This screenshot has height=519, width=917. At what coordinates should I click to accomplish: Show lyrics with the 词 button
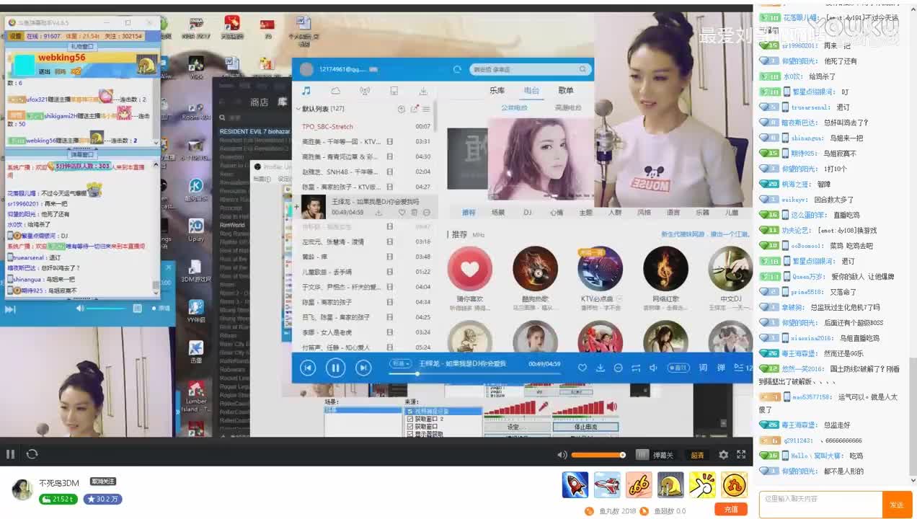703,368
